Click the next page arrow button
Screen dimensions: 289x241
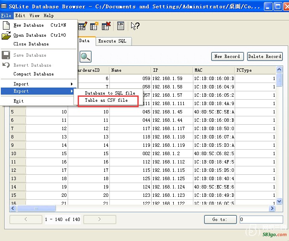100,219
